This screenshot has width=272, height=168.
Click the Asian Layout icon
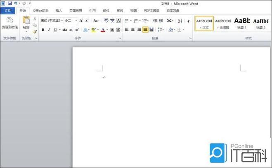169,21
